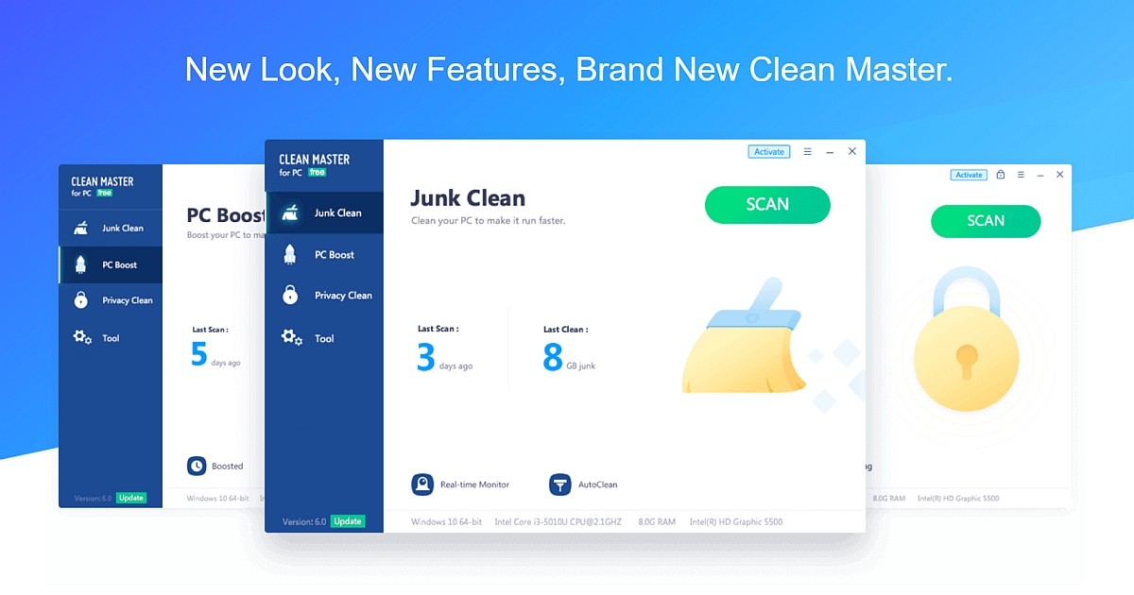Click the "PC Boost" heading in the left window
This screenshot has width=1134, height=595.
(x=226, y=215)
